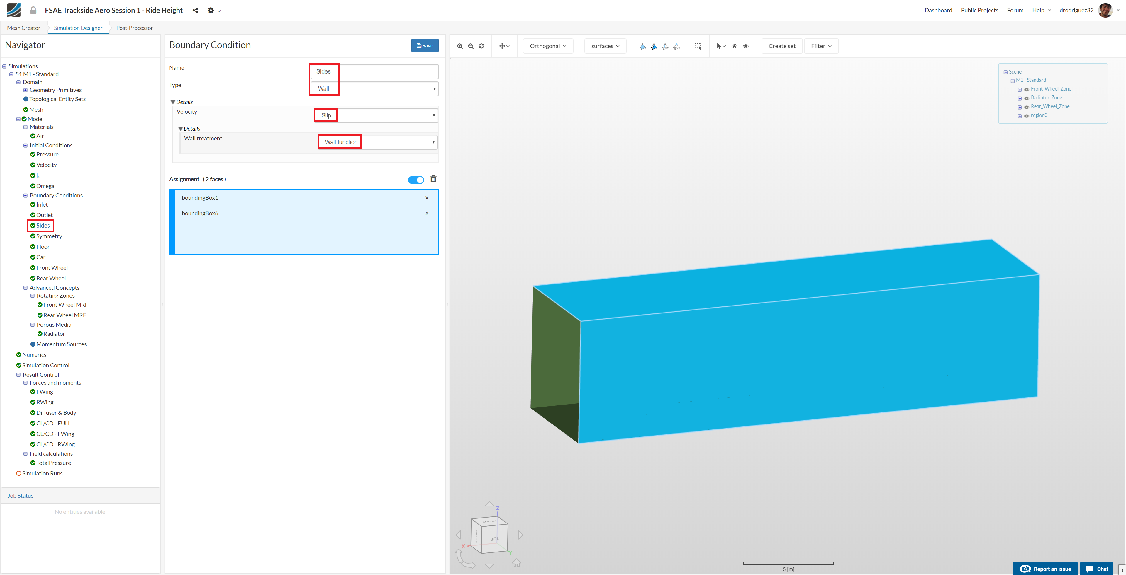Click the zoom in magnifier icon
This screenshot has height=575, width=1126.
point(460,46)
